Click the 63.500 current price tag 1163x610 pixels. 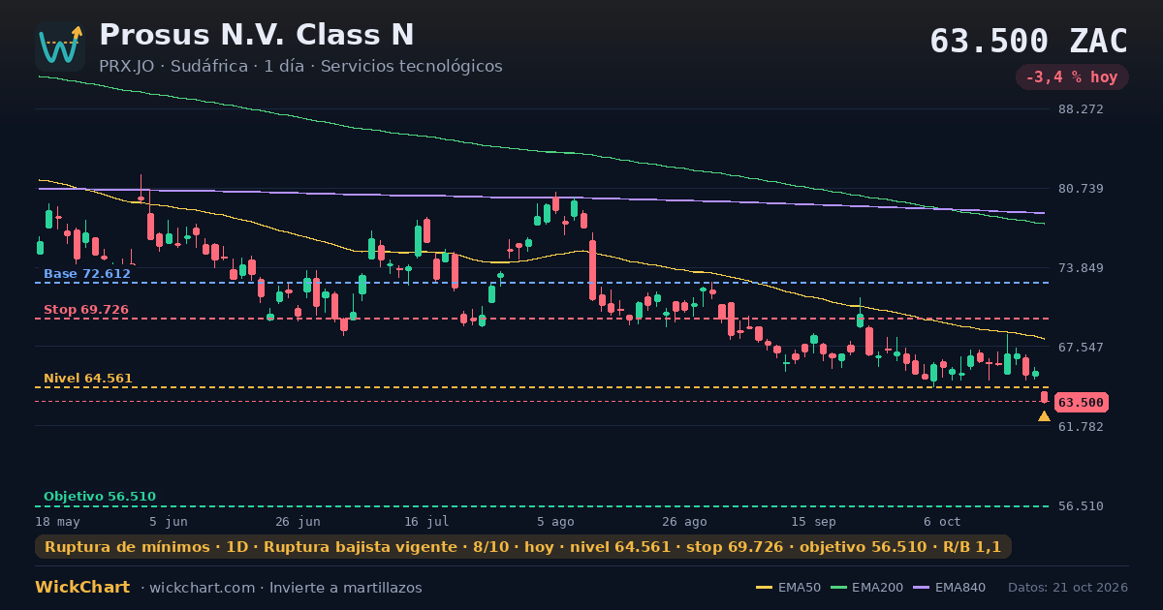pyautogui.click(x=1081, y=402)
